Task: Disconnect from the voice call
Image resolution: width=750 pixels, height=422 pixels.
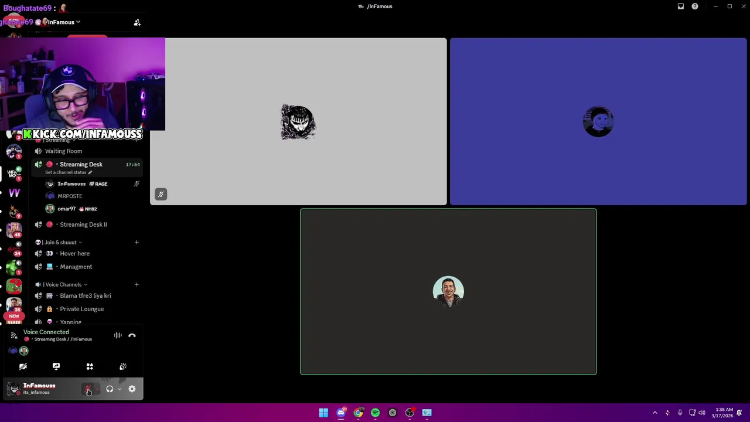Action: [132, 336]
